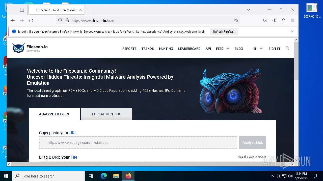Open the BLOG link
The width and height of the screenshot is (323, 181).
point(239,49)
